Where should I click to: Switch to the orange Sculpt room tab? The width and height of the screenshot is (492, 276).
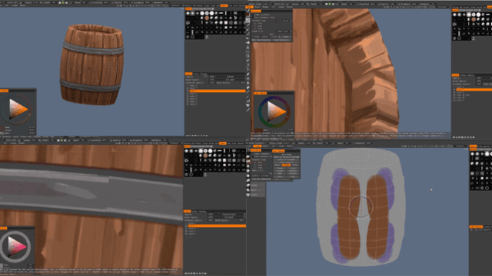tap(258, 146)
